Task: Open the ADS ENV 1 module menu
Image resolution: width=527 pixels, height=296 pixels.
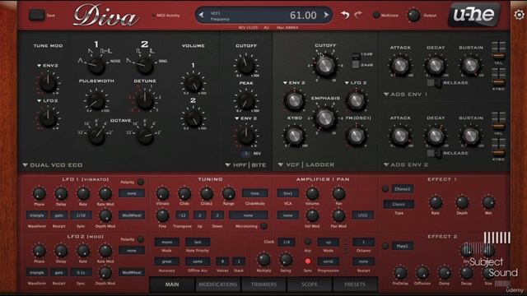Action: (406, 95)
